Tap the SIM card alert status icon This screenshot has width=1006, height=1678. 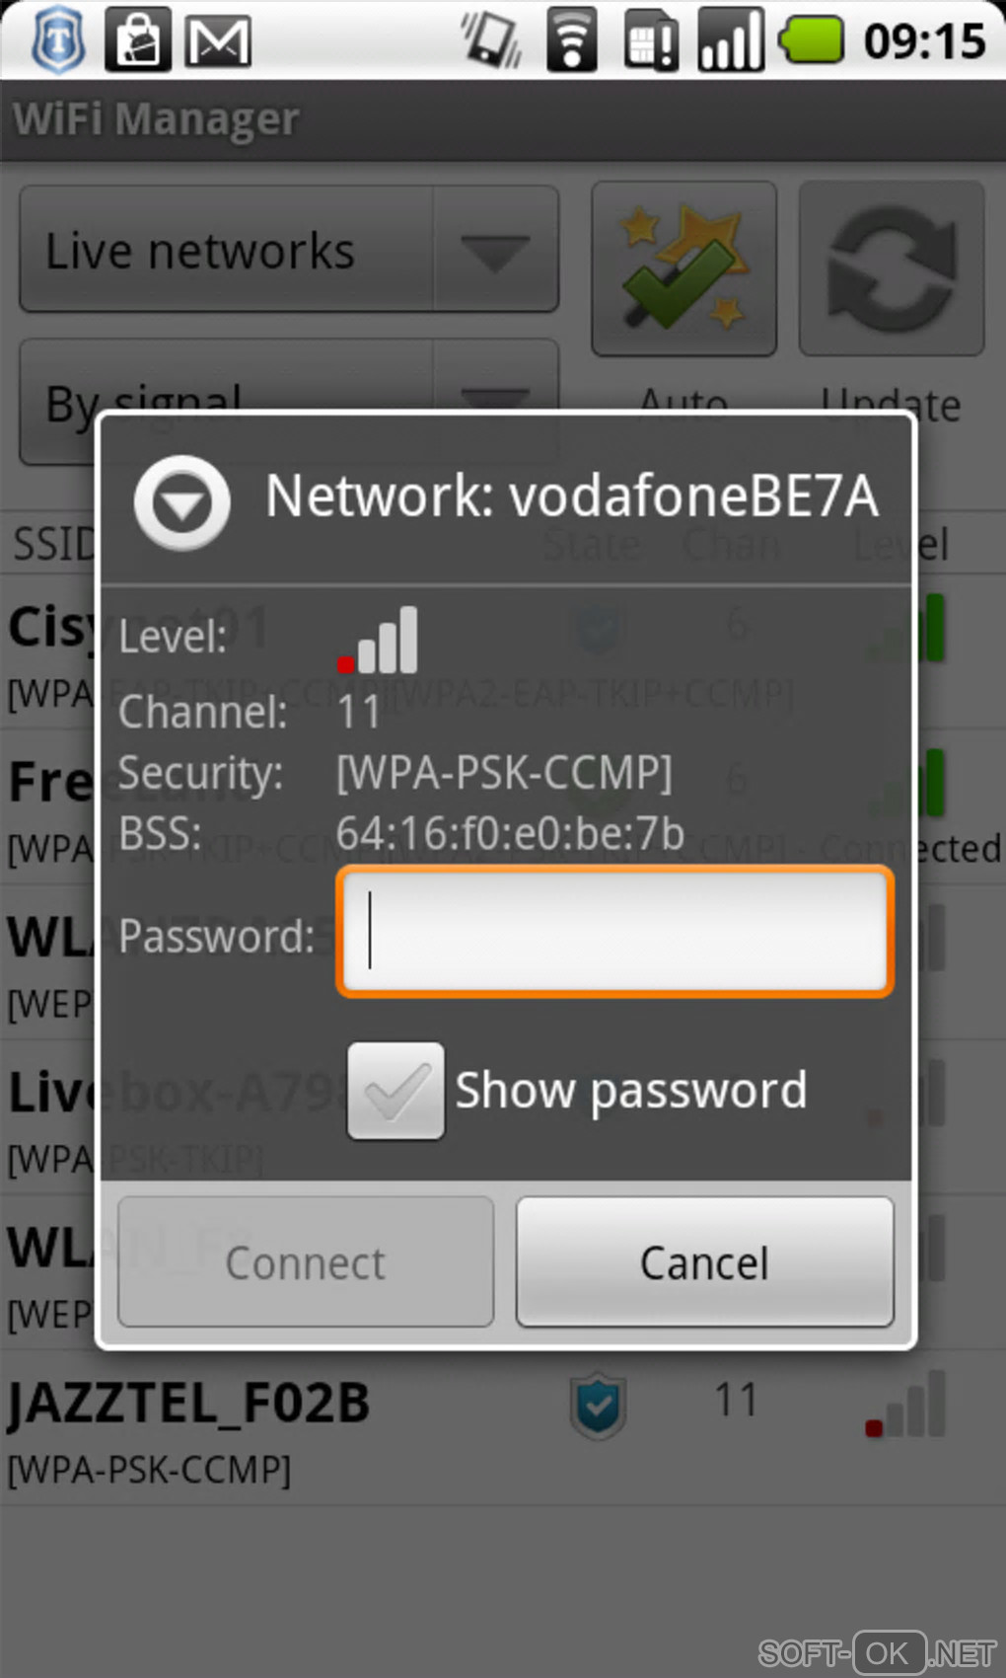point(651,41)
